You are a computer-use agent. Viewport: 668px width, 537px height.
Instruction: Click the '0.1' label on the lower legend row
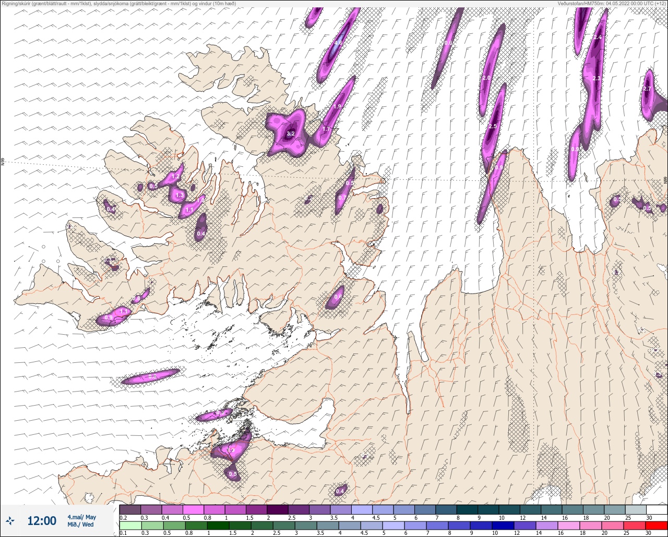[123, 533]
